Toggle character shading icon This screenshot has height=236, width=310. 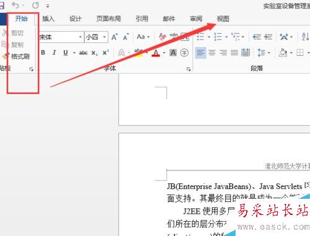pyautogui.click(x=173, y=53)
